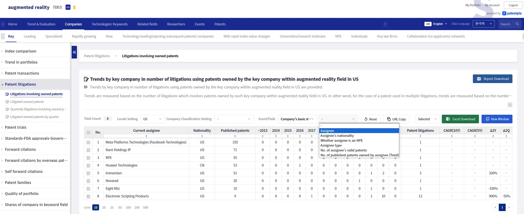
Task: Sort the ~2013 column
Action: click(263, 136)
